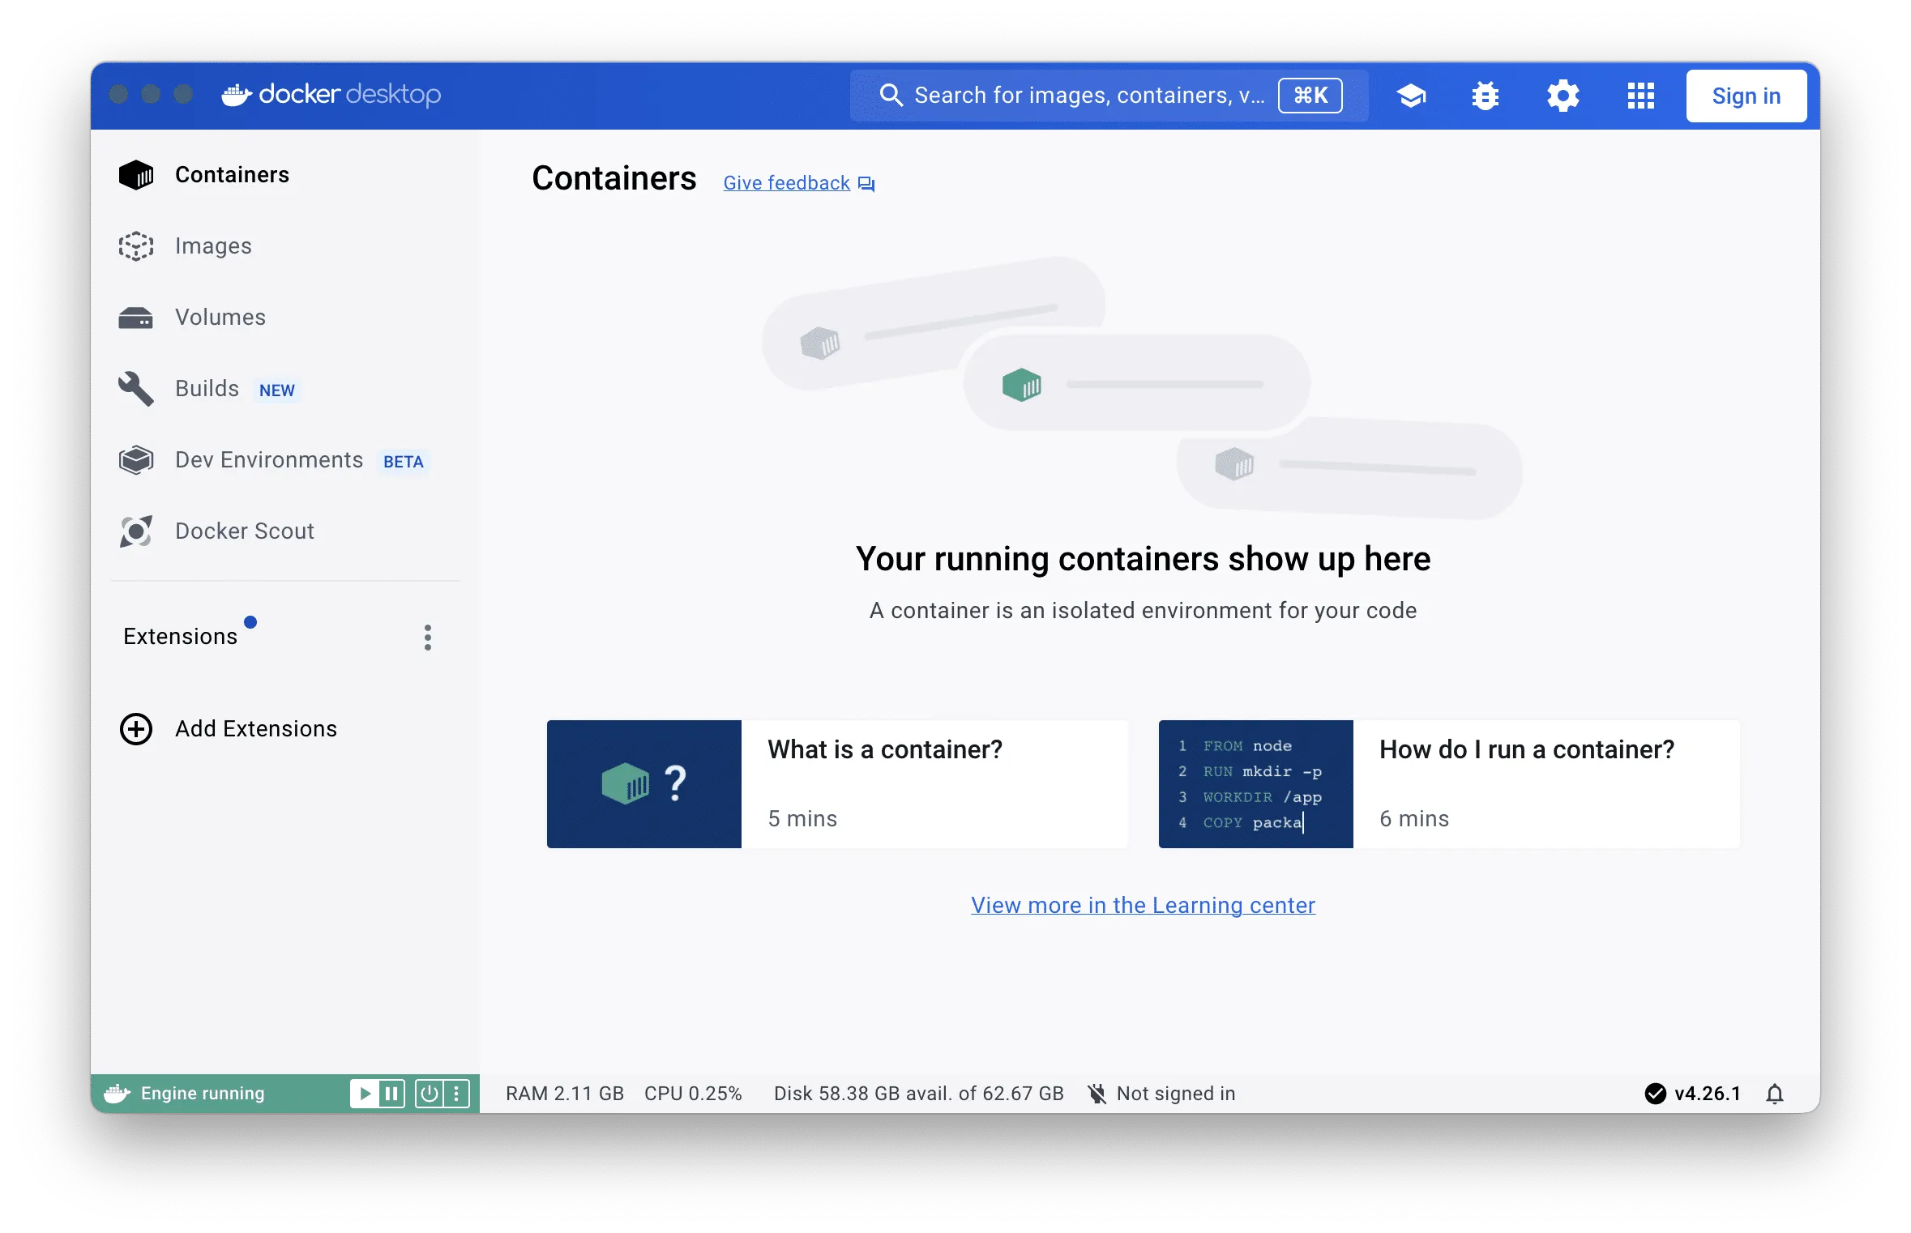This screenshot has height=1233, width=1911.
Task: Open the Builds section label
Action: click(207, 388)
